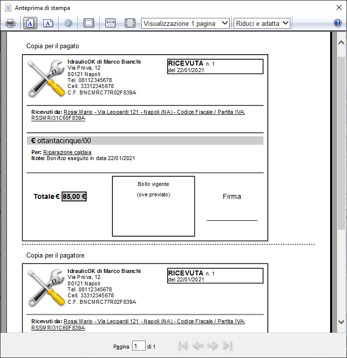
Task: Click the scrollbar down arrow
Action: click(x=341, y=322)
